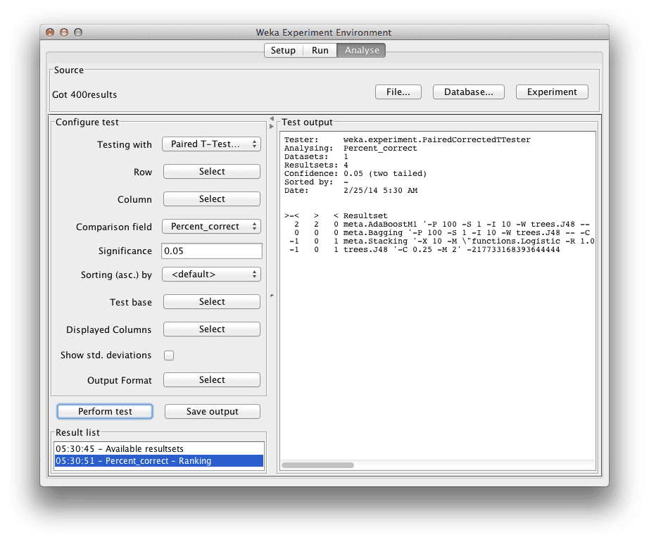Screen dimensions: 649x542
Task: Edit the Significance value field
Action: pyautogui.click(x=211, y=251)
